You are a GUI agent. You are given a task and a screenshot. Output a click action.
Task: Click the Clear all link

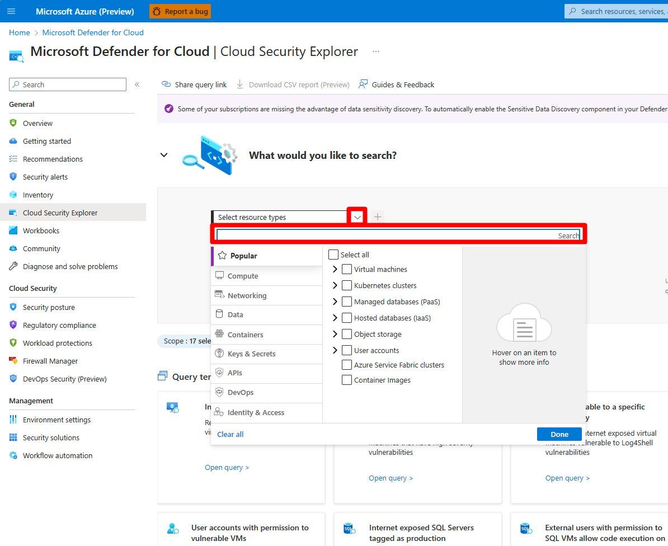tap(230, 434)
